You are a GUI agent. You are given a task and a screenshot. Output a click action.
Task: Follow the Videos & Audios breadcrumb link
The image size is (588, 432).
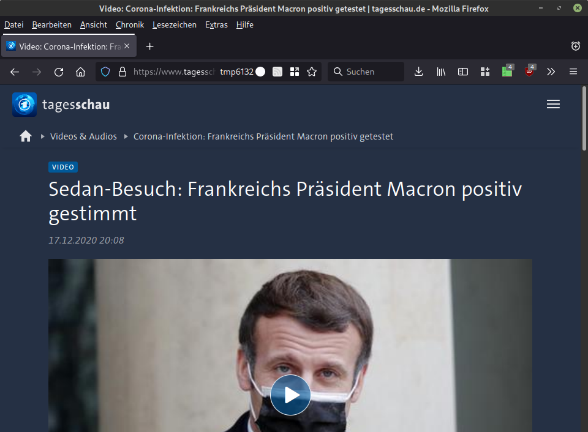tap(84, 136)
